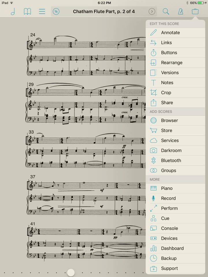Tap the annotation stamp icon in toolbar
Screen dimensions: 208x277
tap(181, 12)
